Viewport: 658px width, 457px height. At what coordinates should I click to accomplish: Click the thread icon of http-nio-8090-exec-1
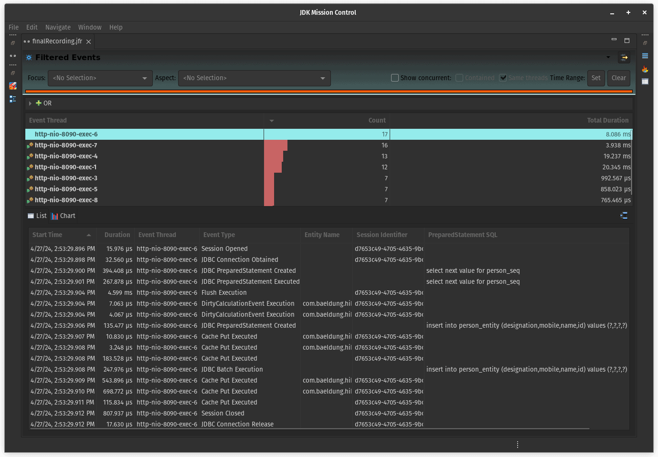coord(30,167)
